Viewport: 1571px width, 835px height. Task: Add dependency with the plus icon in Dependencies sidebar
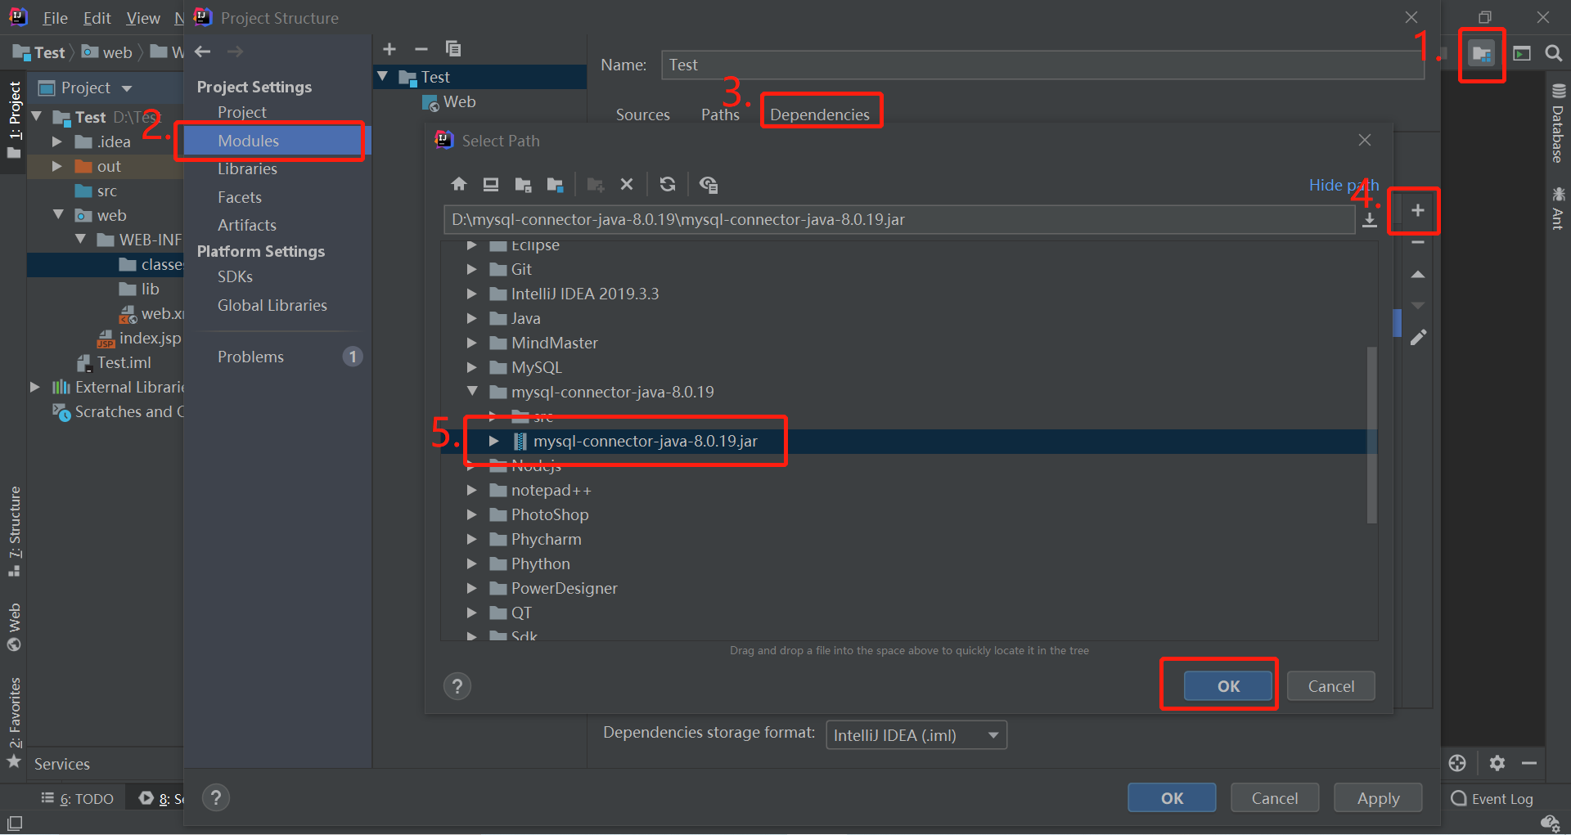[x=1418, y=210]
